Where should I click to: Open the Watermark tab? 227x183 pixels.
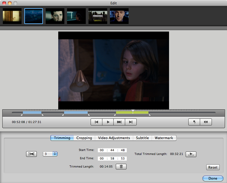[x=164, y=138]
